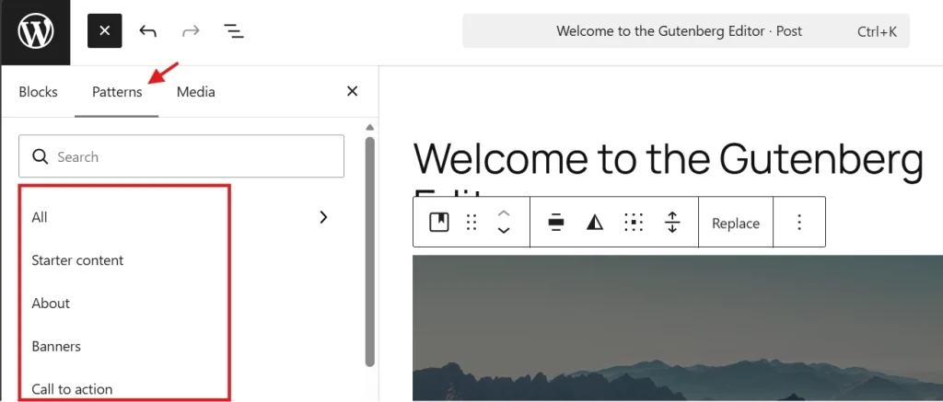
Task: Select the cover image block
Action: [677, 327]
